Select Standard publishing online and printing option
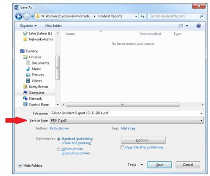Viewport: 210px width, 176px height. coord(59,139)
